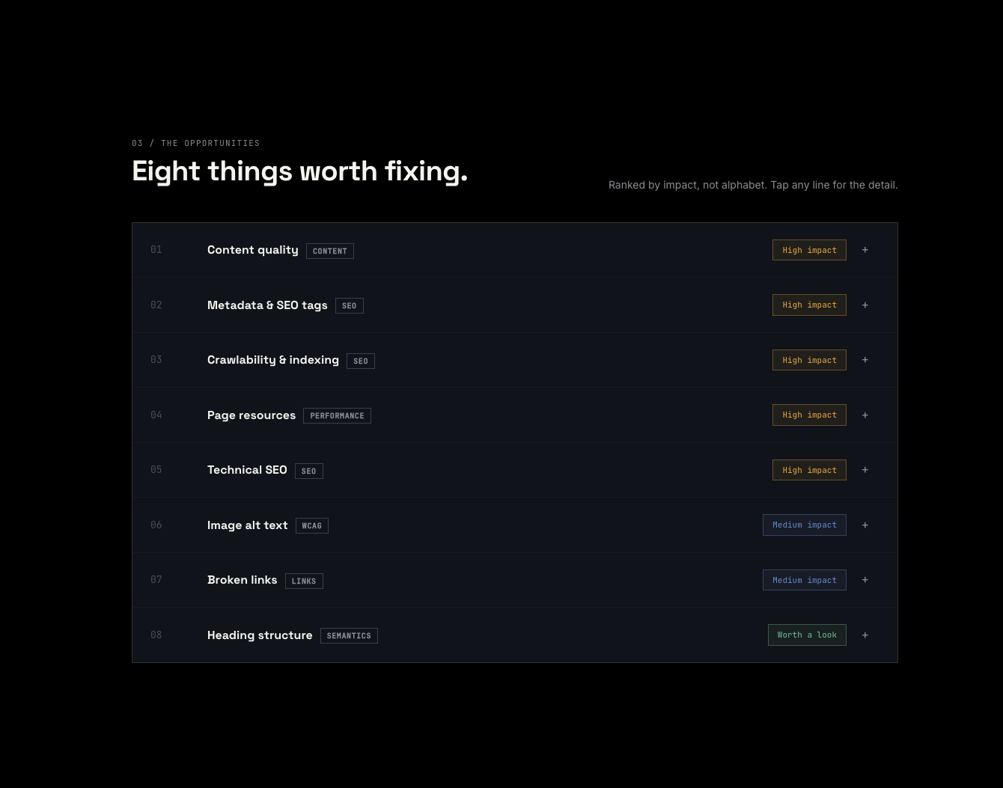1003x788 pixels.
Task: Click the plus icon beside Metadata & SEO tags
Action: [865, 305]
